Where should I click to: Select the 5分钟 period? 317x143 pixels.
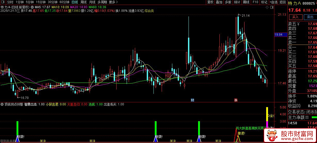[x=30, y=2]
